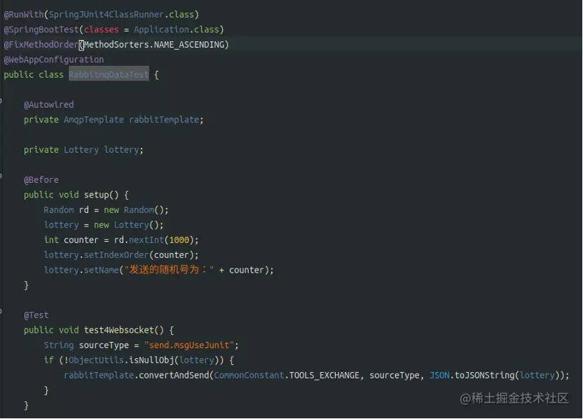
Task: Click the @Test annotation
Action: tap(36, 315)
